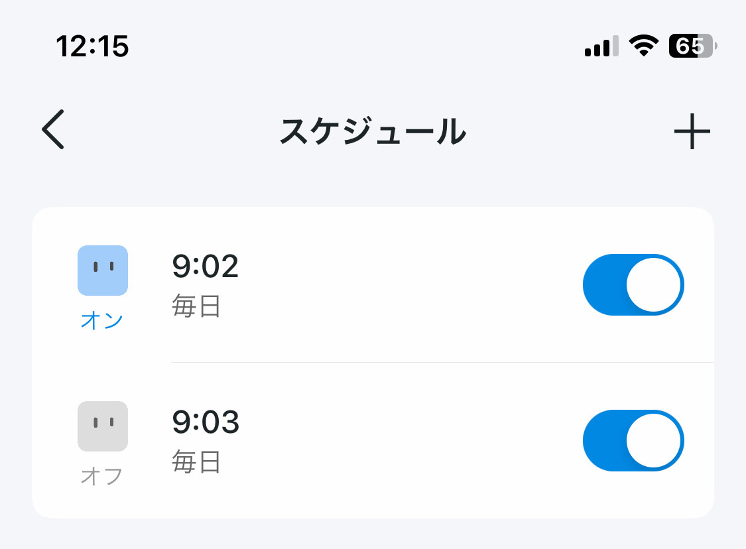Tap the 9:02 time text
The width and height of the screenshot is (746, 549).
point(207,267)
